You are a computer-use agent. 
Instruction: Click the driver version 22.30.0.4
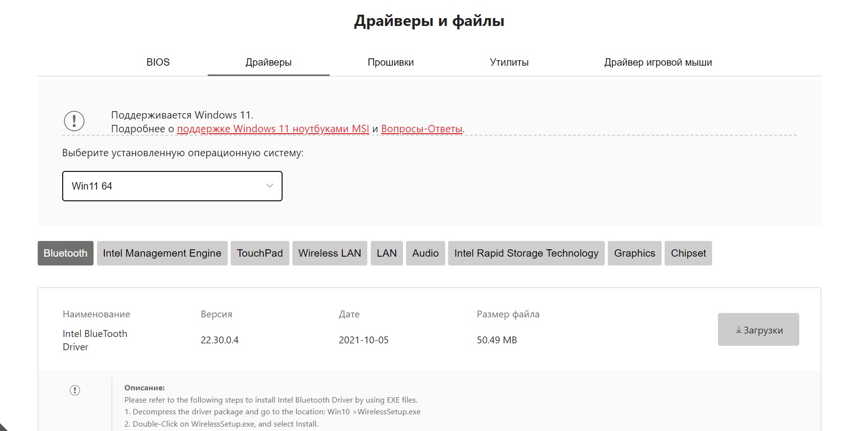click(x=219, y=340)
